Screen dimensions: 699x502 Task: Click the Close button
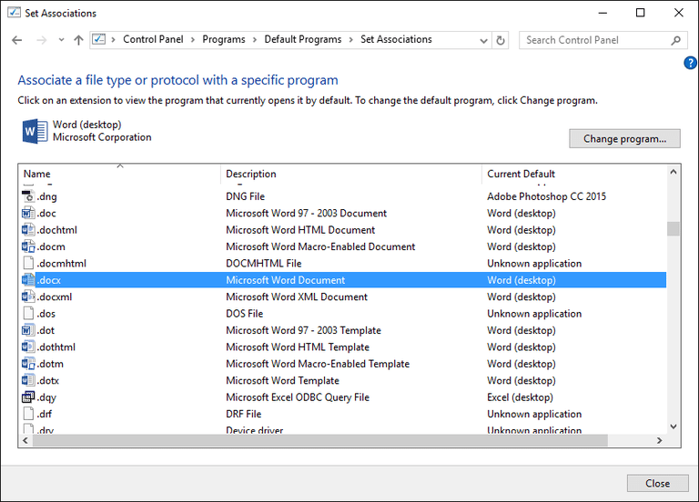657,483
